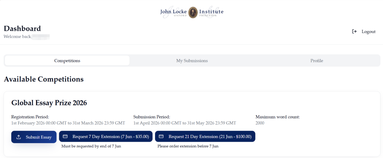Viewport: 383px width, 158px height.
Task: Click the upload icon on Submit Essay
Action: pos(18,137)
